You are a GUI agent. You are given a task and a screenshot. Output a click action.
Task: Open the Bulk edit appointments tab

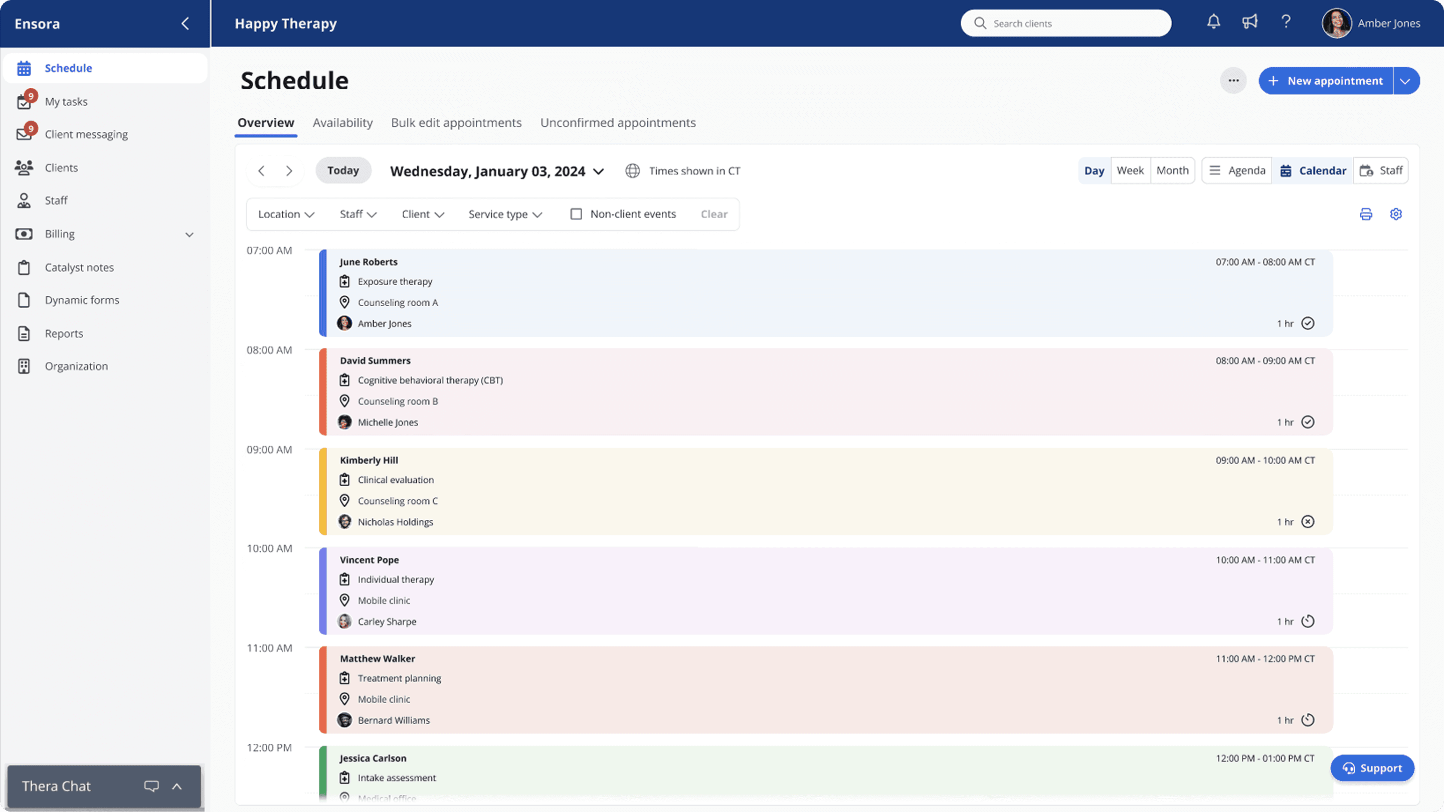click(456, 123)
